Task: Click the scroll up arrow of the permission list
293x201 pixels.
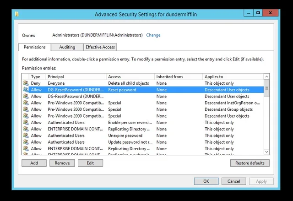Action: tap(266, 76)
